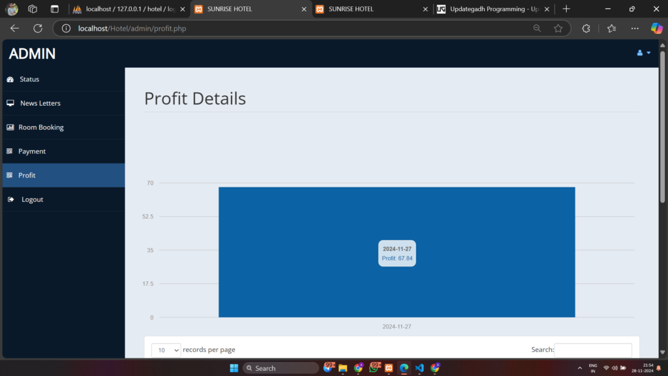The width and height of the screenshot is (668, 376).
Task: Click the taskbar Search box
Action: tap(281, 368)
